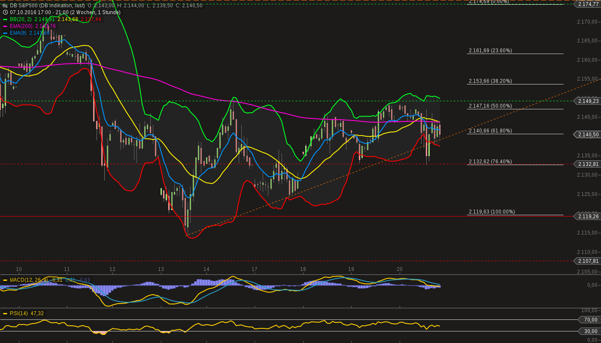Image resolution: width=601 pixels, height=343 pixels.
Task: Click the chart-type icon beside DB S&P500
Action: 5,6
